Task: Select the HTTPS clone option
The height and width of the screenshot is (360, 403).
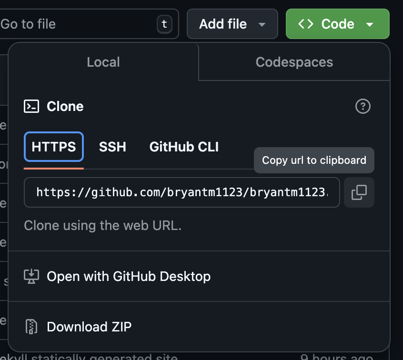Action: 54,147
